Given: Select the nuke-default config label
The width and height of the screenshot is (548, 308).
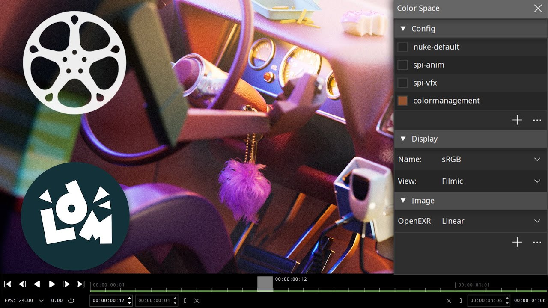Looking at the screenshot, I should 436,47.
